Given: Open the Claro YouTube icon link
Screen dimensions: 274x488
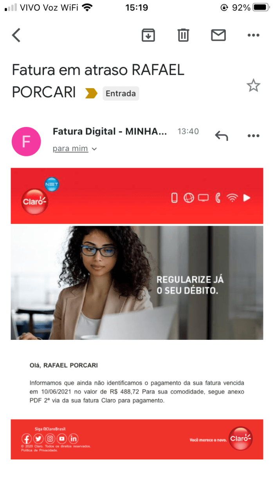Looking at the screenshot, I should coord(61,439).
